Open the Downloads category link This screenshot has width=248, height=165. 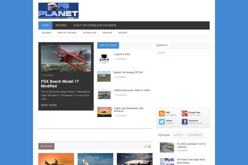pos(90,33)
